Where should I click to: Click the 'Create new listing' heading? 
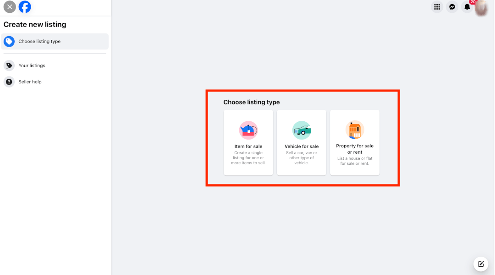(35, 25)
